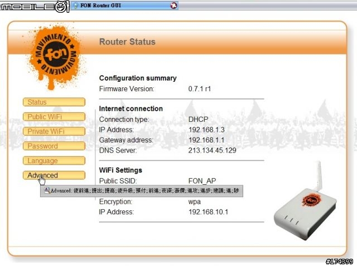Open the Private WiFi settings
Viewport: 357px width, 266px height.
click(54, 131)
